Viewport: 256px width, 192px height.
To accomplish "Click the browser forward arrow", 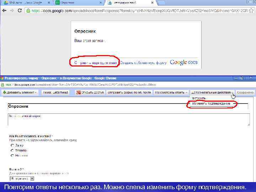I will click(12, 11).
